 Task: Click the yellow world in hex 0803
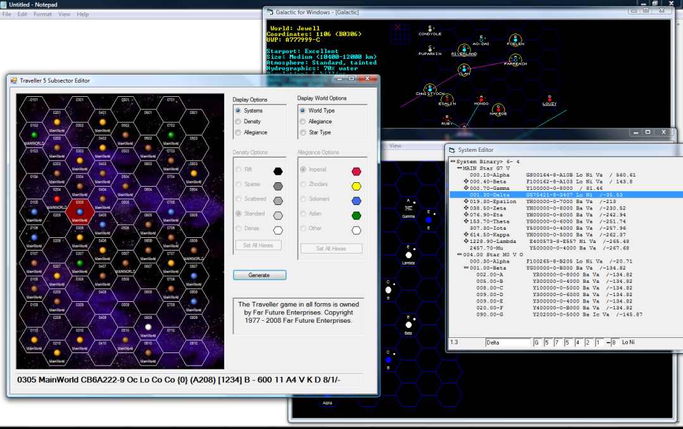click(x=194, y=173)
